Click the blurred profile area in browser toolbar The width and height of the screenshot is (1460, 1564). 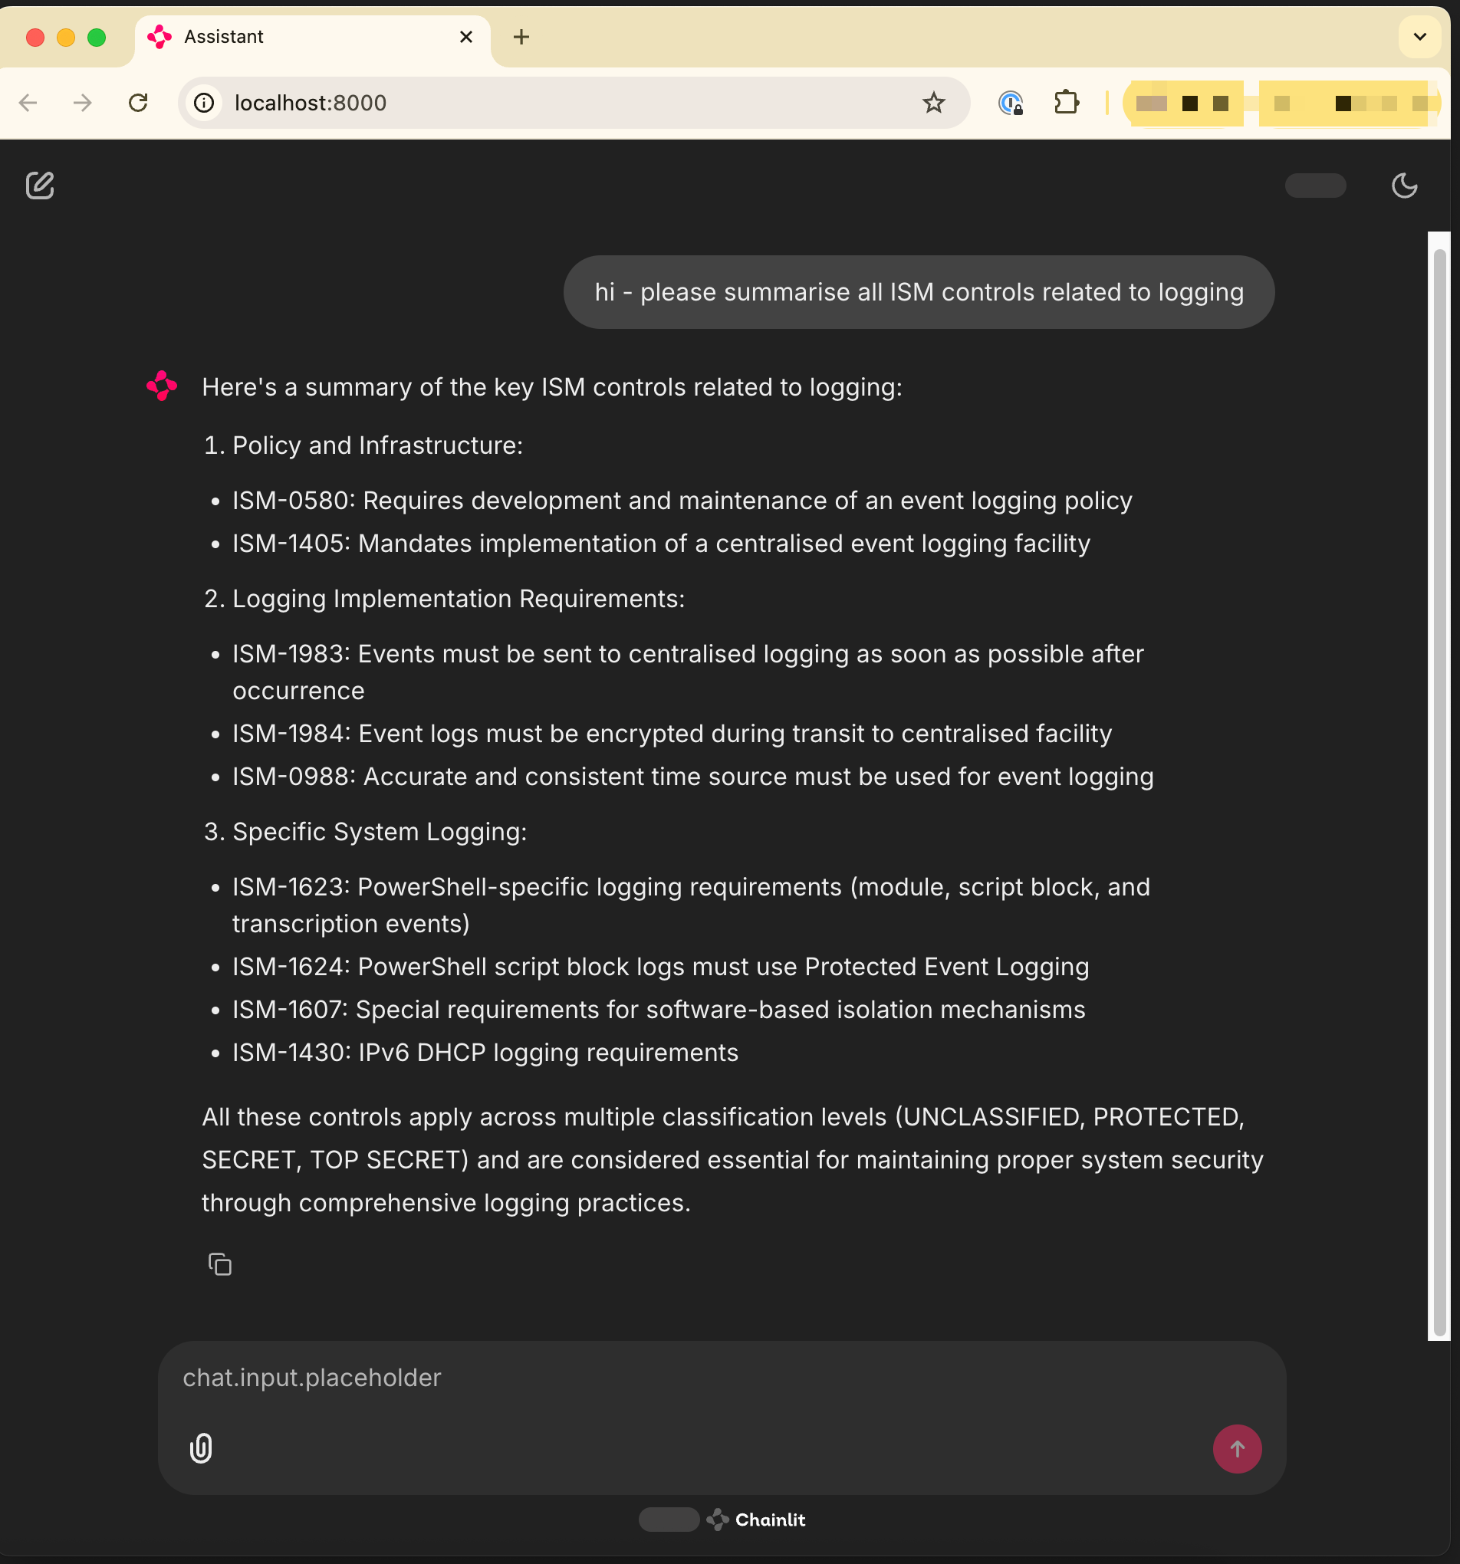point(1282,103)
